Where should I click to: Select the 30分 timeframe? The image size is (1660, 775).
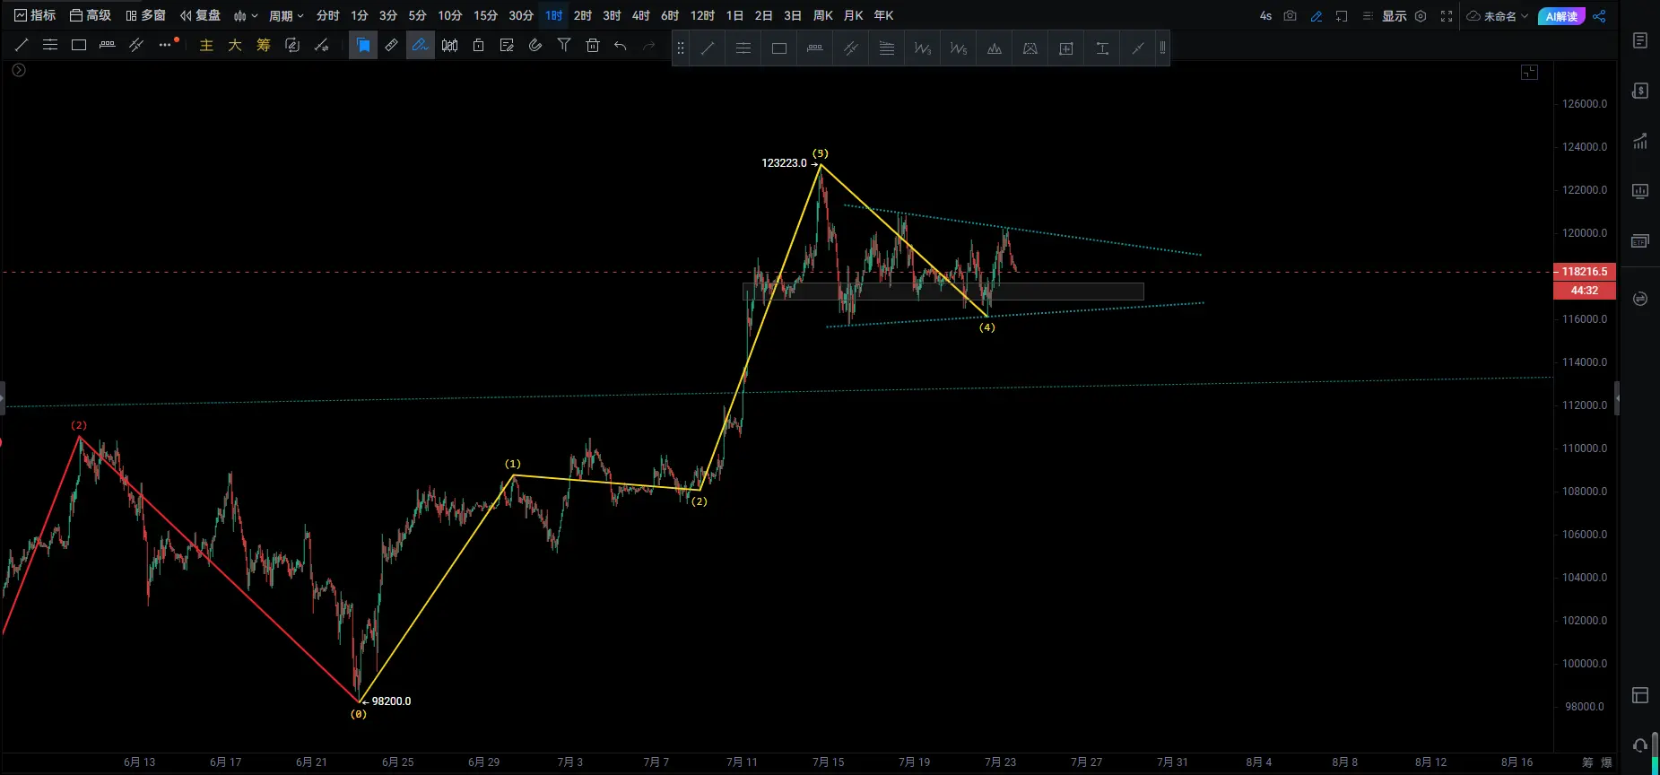point(521,15)
